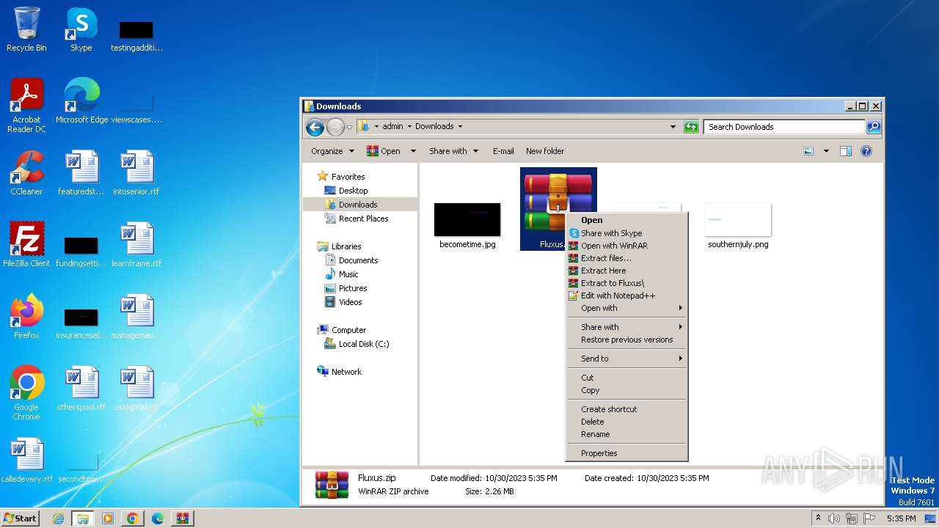Click New folder toolbar button
This screenshot has width=939, height=528.
point(545,151)
